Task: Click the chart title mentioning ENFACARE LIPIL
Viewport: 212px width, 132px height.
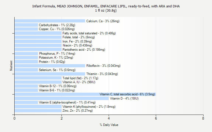Action: pyautogui.click(x=106, y=6)
